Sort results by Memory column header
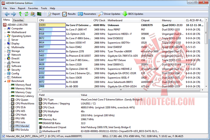This screenshot has width=210, height=140. pos(172,20)
